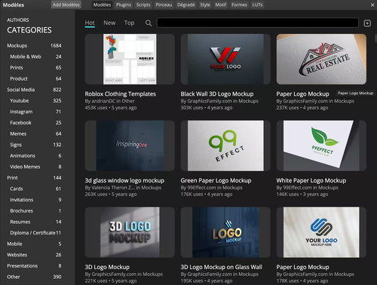Select the CATEGORIES heading
This screenshot has width=377, height=285.
click(29, 30)
